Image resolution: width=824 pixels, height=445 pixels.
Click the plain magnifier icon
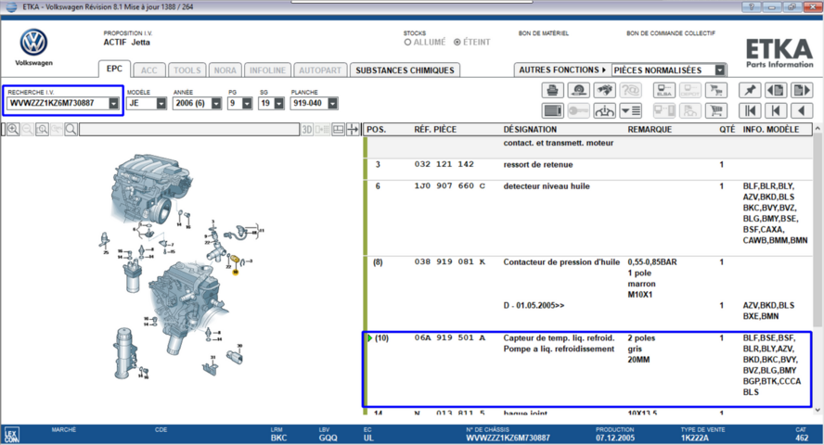[x=71, y=129]
